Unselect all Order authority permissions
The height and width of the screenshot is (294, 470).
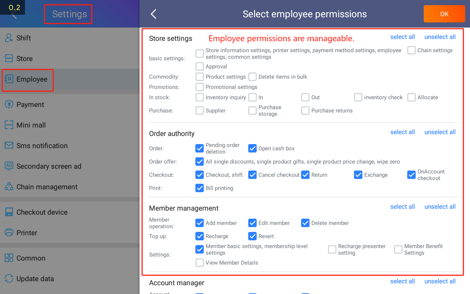(440, 132)
